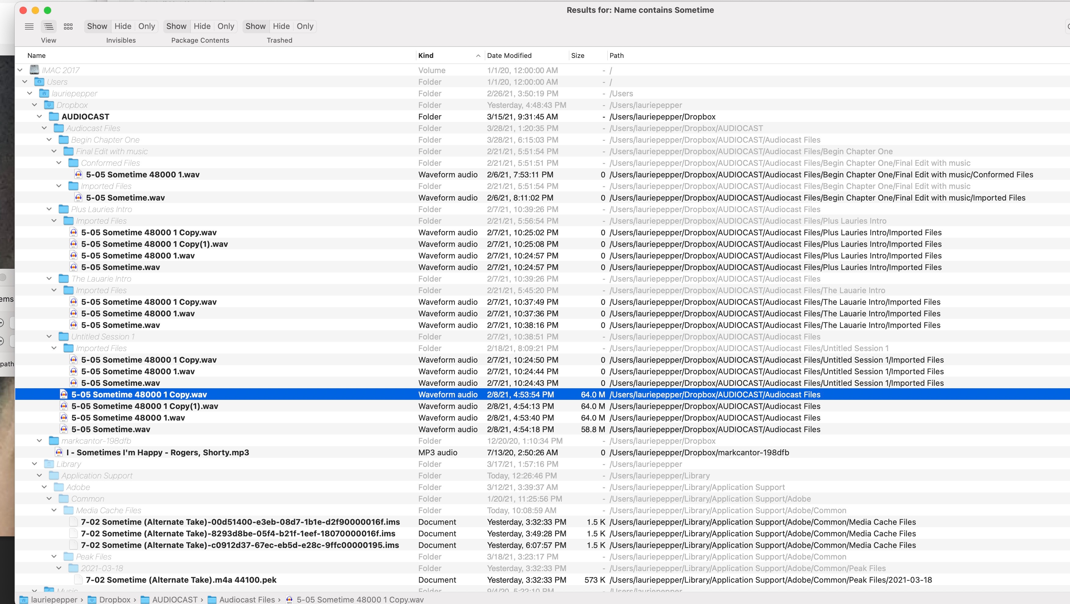Click lauriepepper in the bottom path bar
The image size is (1070, 604).
click(54, 599)
